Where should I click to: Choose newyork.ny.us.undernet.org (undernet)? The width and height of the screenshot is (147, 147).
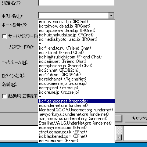(76, 114)
